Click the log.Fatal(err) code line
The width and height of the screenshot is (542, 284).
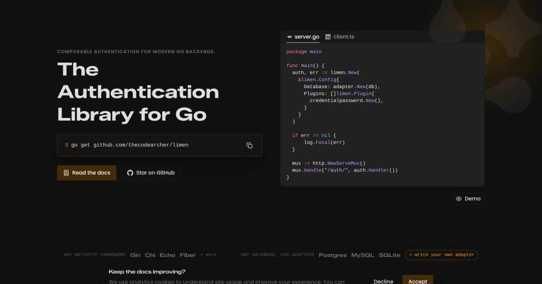(x=324, y=142)
